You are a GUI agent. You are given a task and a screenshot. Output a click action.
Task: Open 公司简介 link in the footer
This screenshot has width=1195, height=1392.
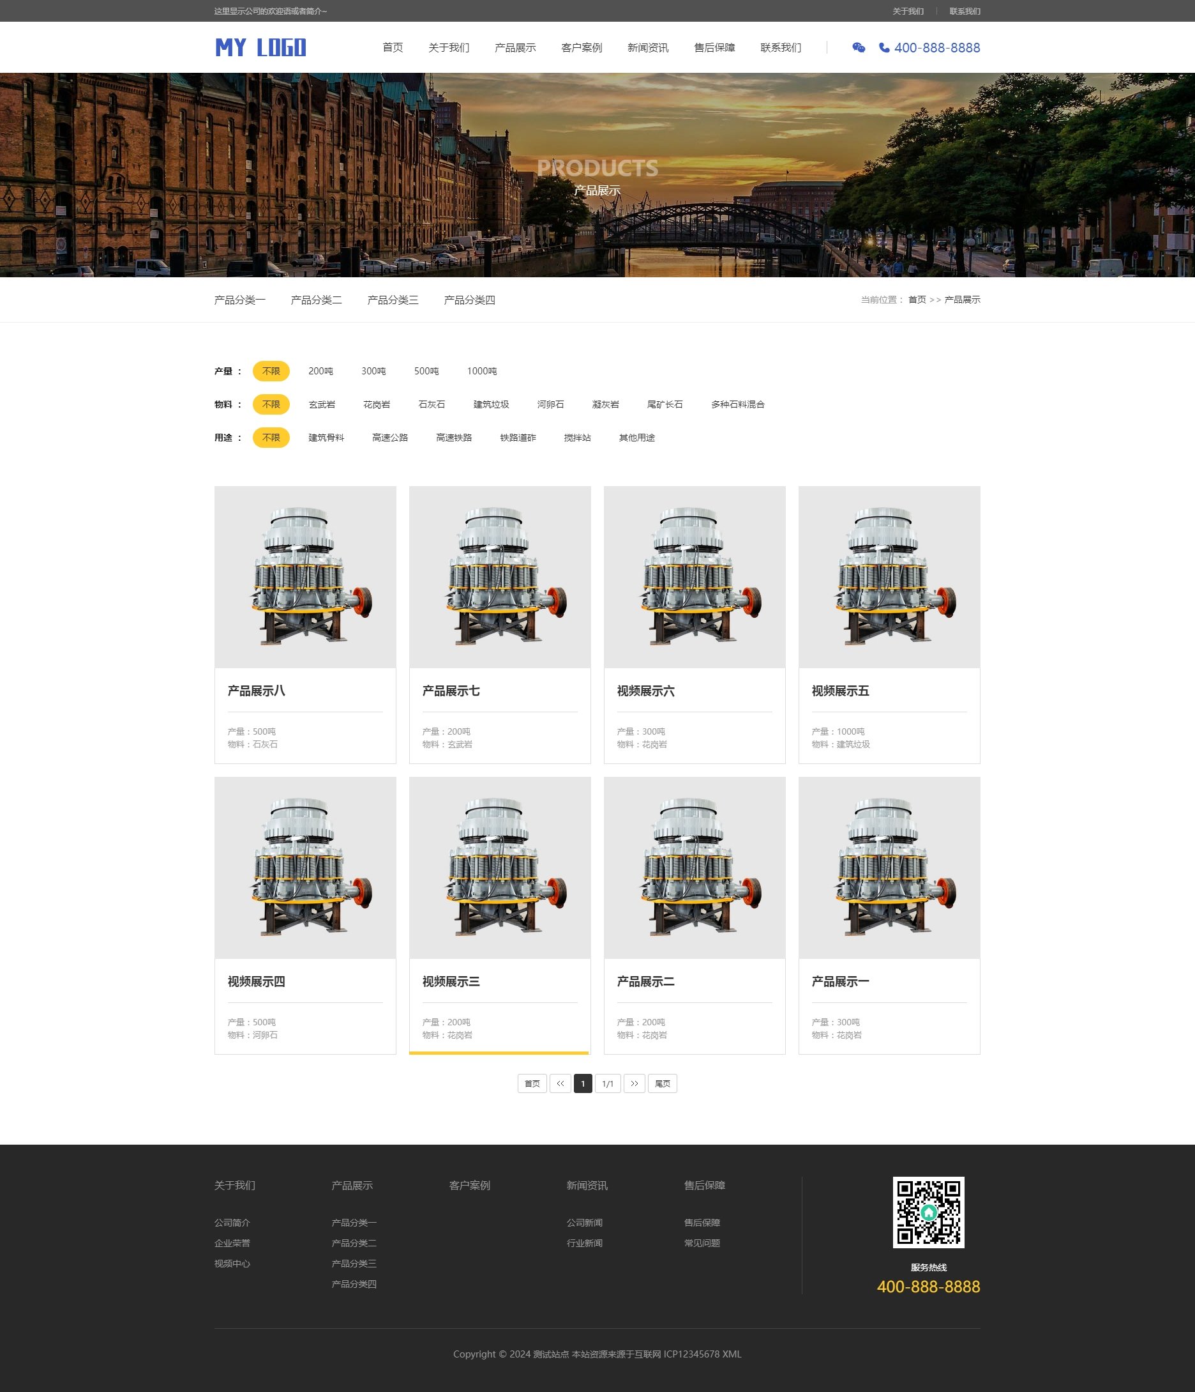tap(232, 1223)
